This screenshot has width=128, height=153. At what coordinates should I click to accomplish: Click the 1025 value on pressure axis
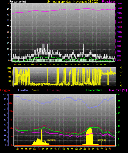pos(119,13)
